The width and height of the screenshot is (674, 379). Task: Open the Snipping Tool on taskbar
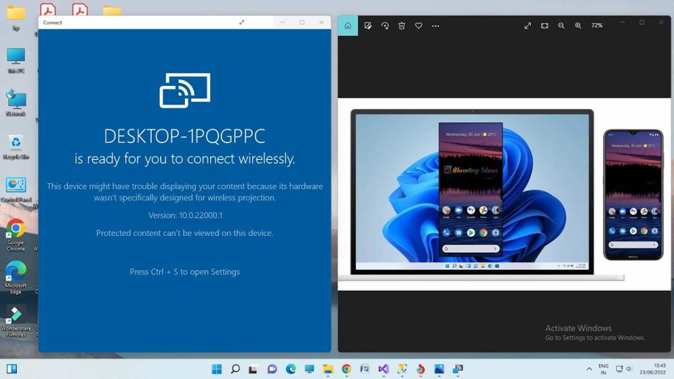click(402, 369)
